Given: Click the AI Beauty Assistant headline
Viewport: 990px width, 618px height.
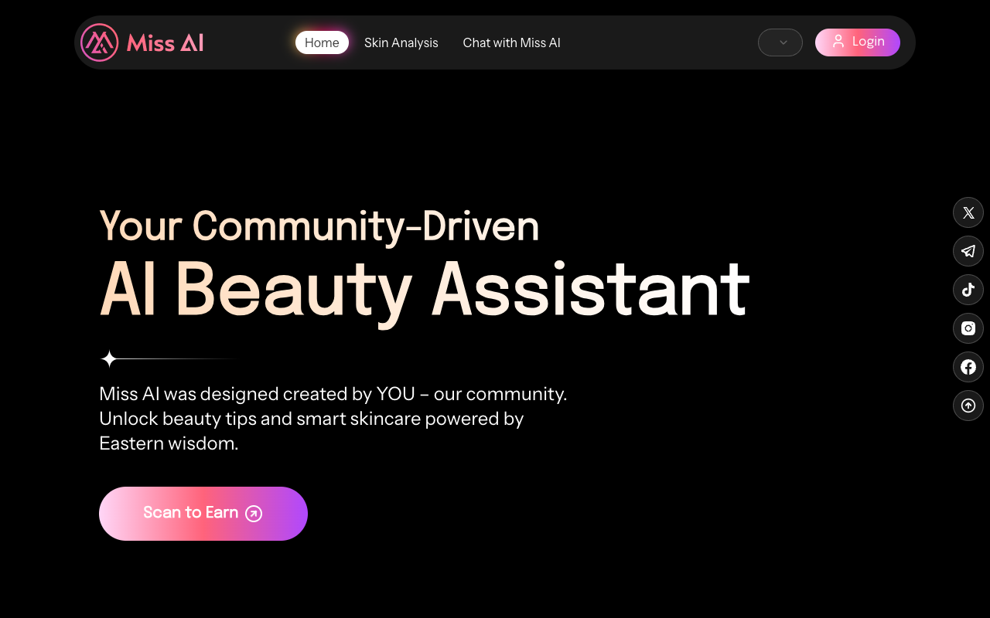Looking at the screenshot, I should coord(425,290).
